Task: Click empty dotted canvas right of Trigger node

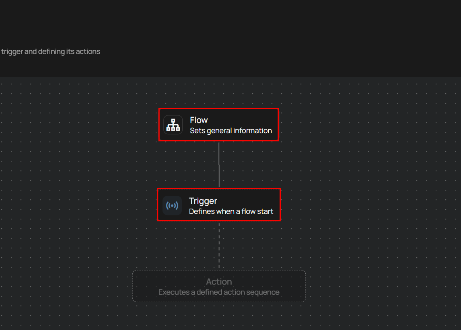Action: click(362, 205)
